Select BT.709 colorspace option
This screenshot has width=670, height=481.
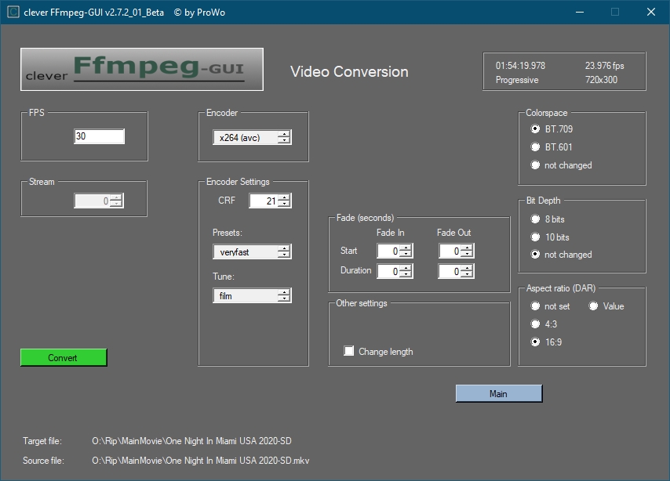pyautogui.click(x=536, y=128)
